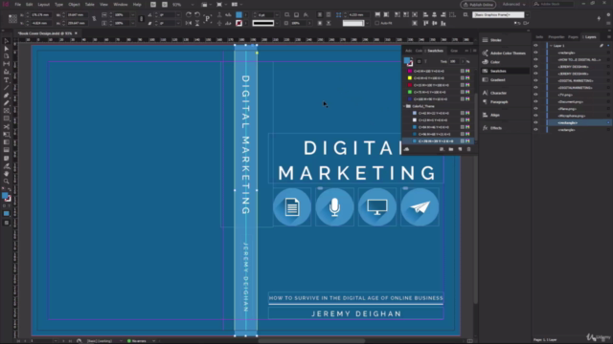Switch to the Pages tab
This screenshot has height=344, width=613.
(x=573, y=37)
